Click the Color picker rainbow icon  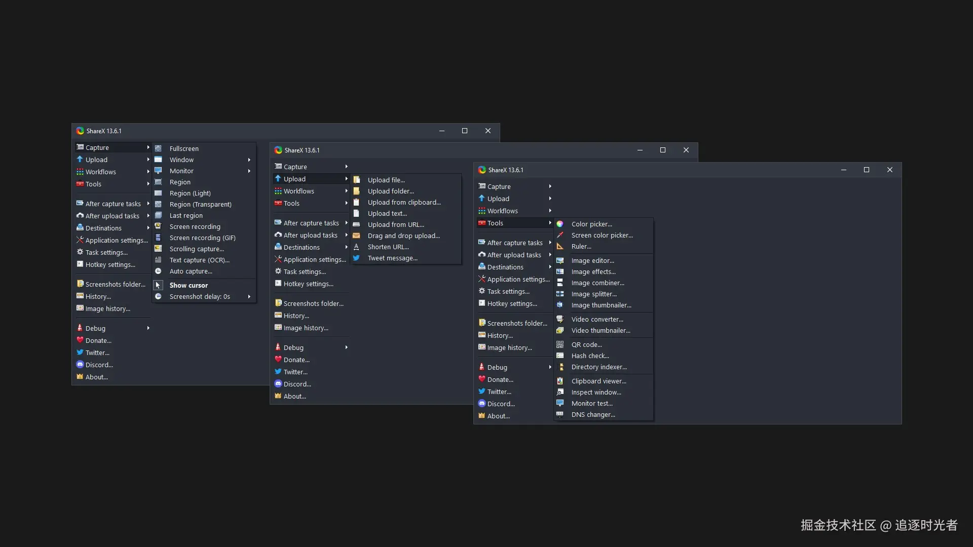coord(560,224)
